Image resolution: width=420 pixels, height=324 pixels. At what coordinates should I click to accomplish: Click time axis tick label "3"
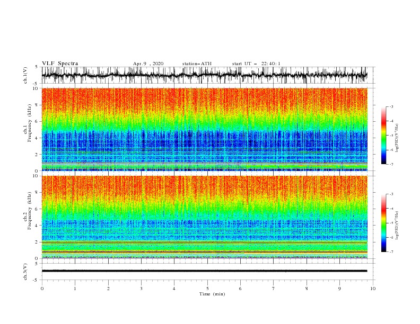click(141, 289)
